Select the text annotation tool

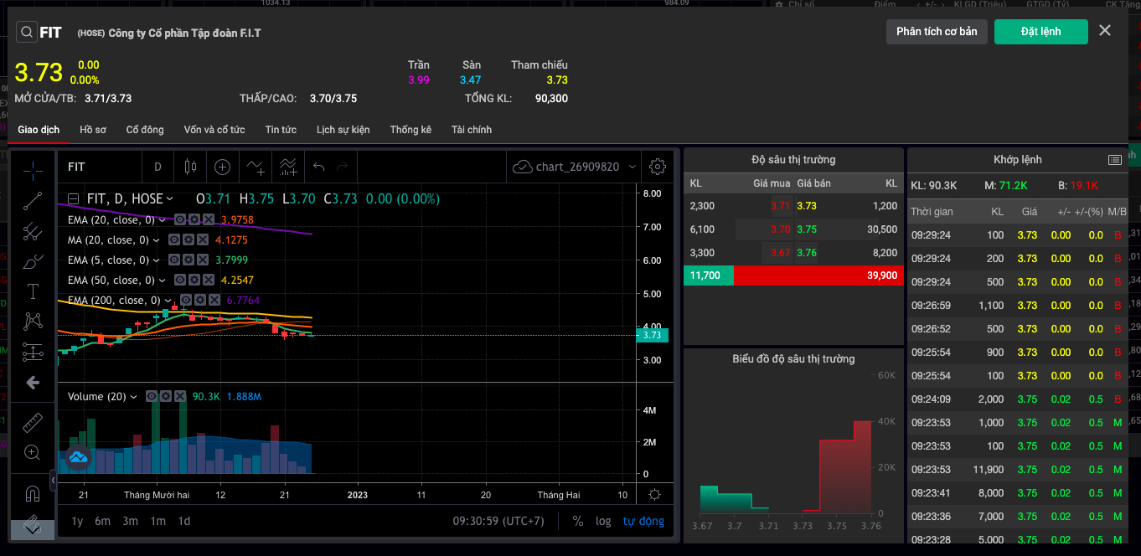coord(33,291)
